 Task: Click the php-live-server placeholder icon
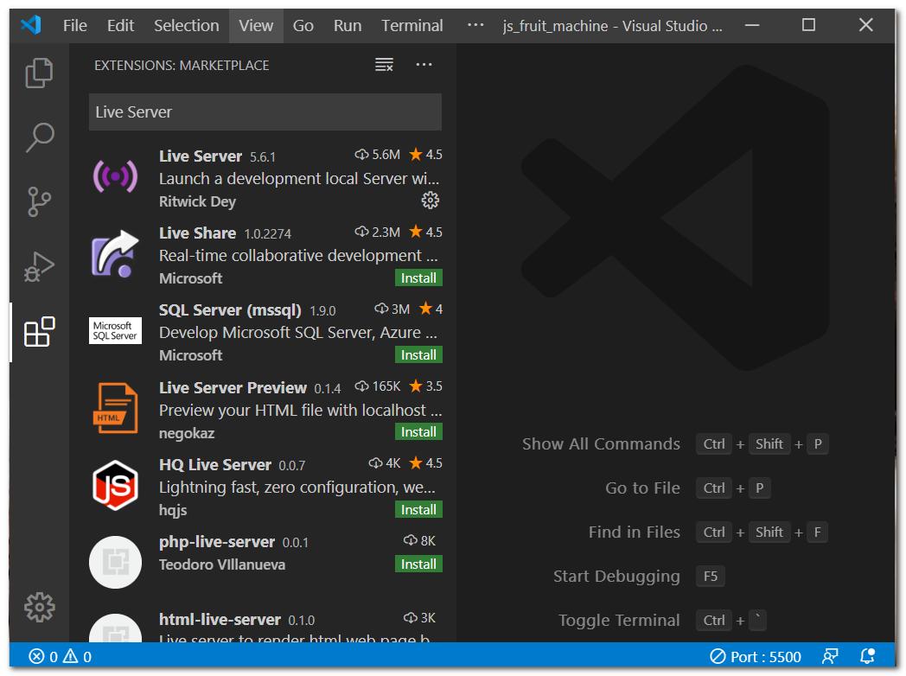(115, 562)
